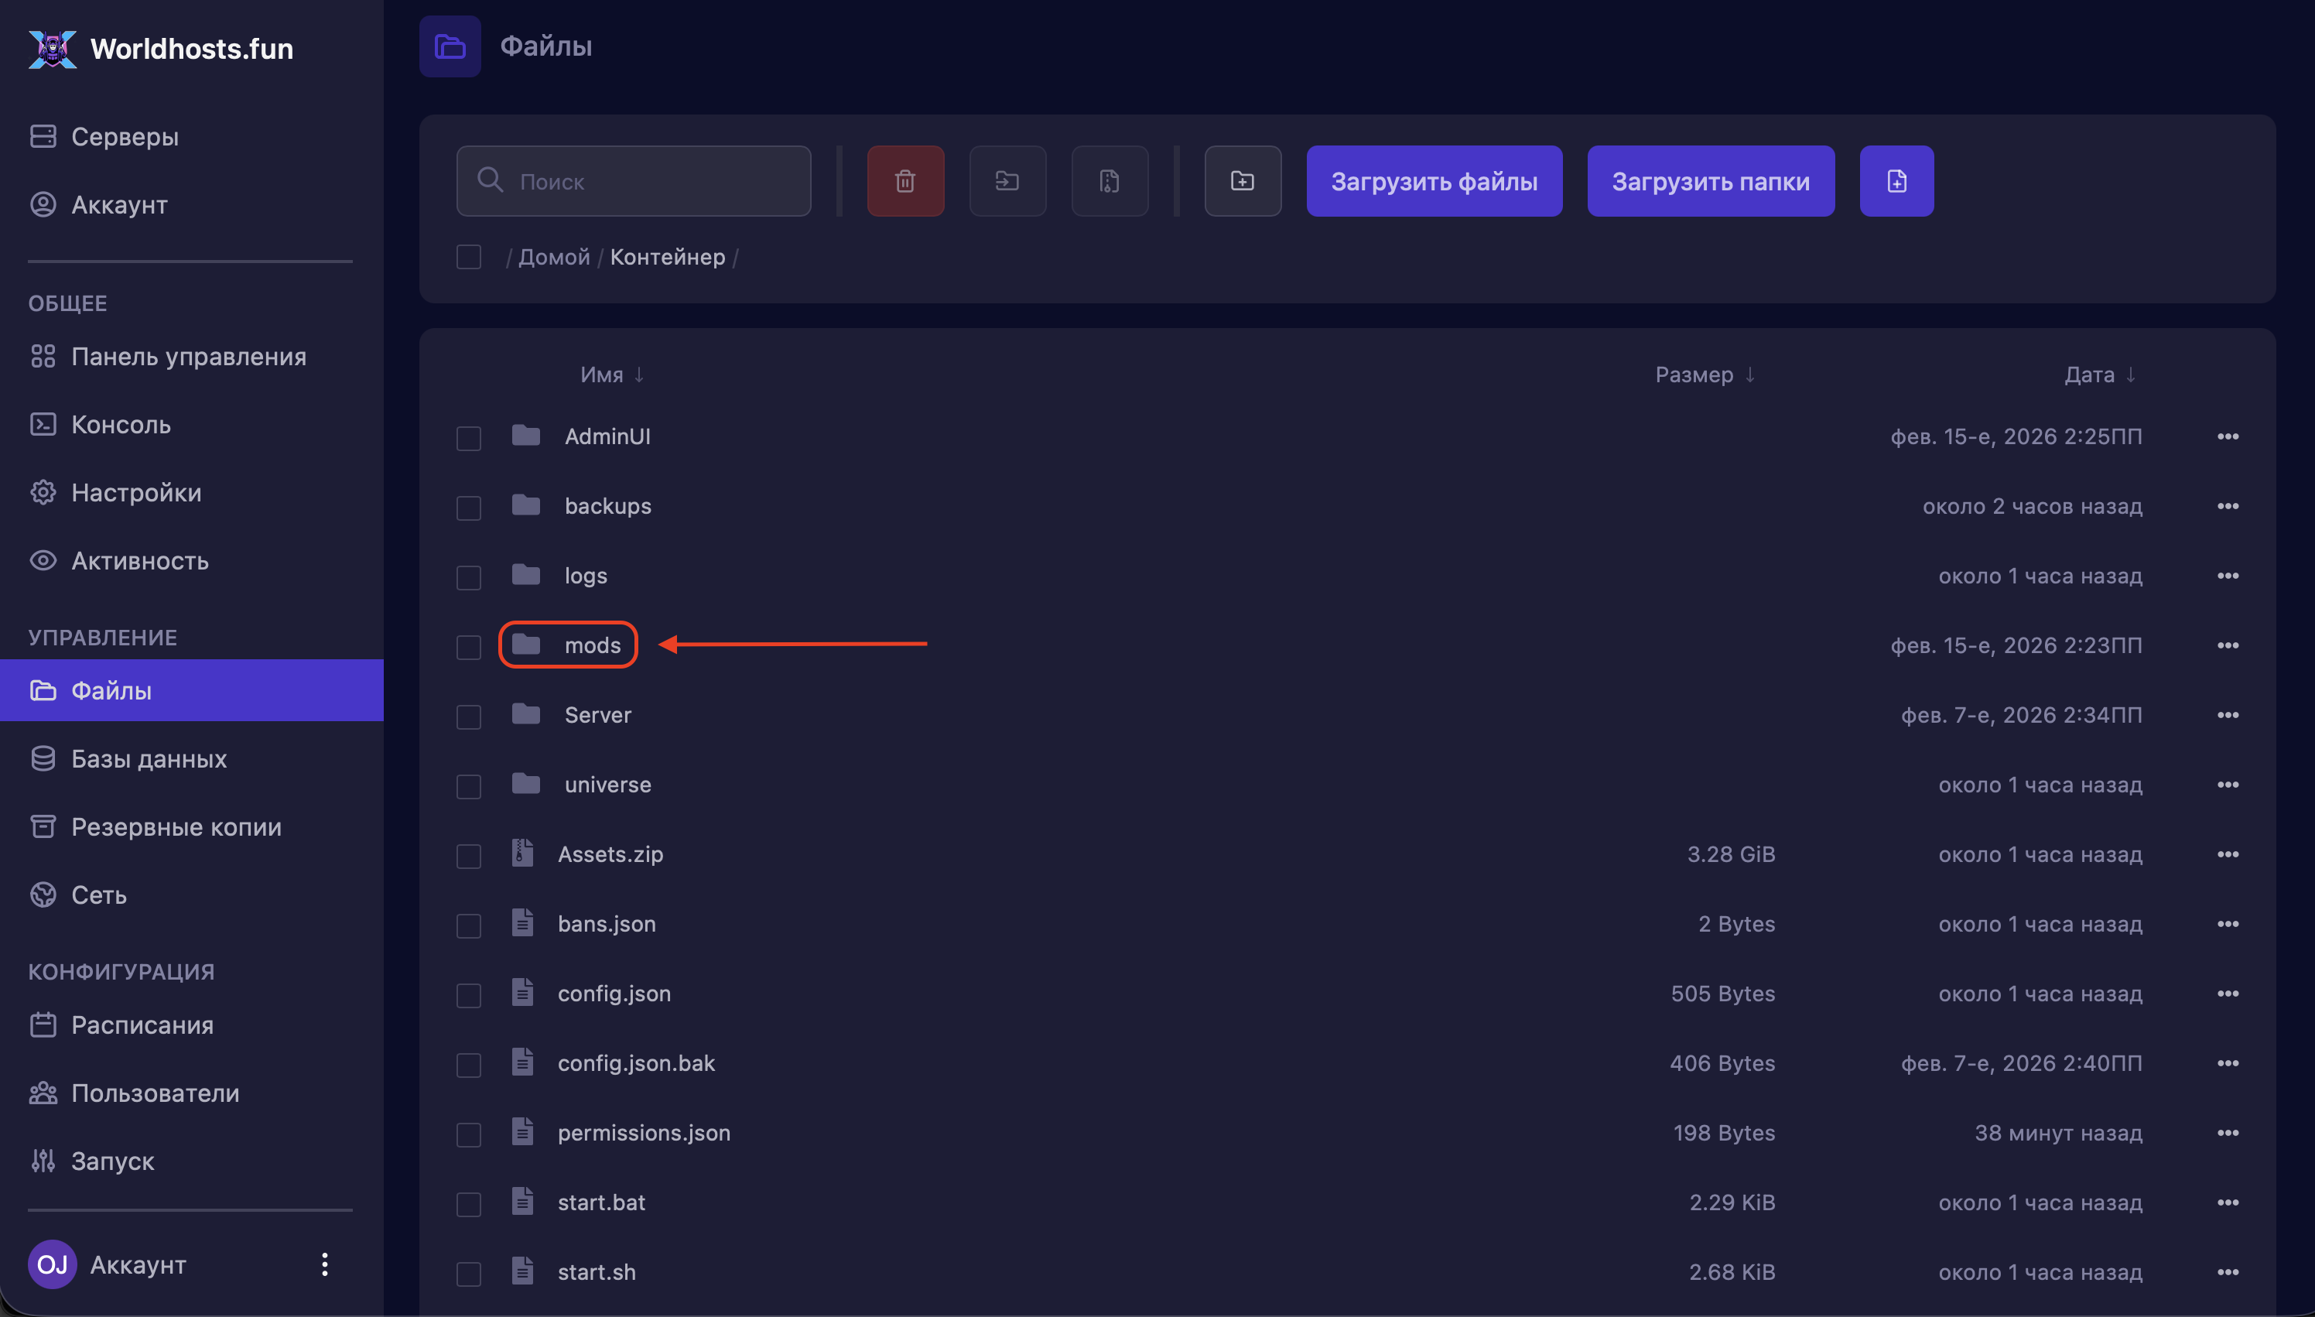The image size is (2315, 1317).
Task: Click the Assets.zip archive file icon
Action: click(523, 853)
